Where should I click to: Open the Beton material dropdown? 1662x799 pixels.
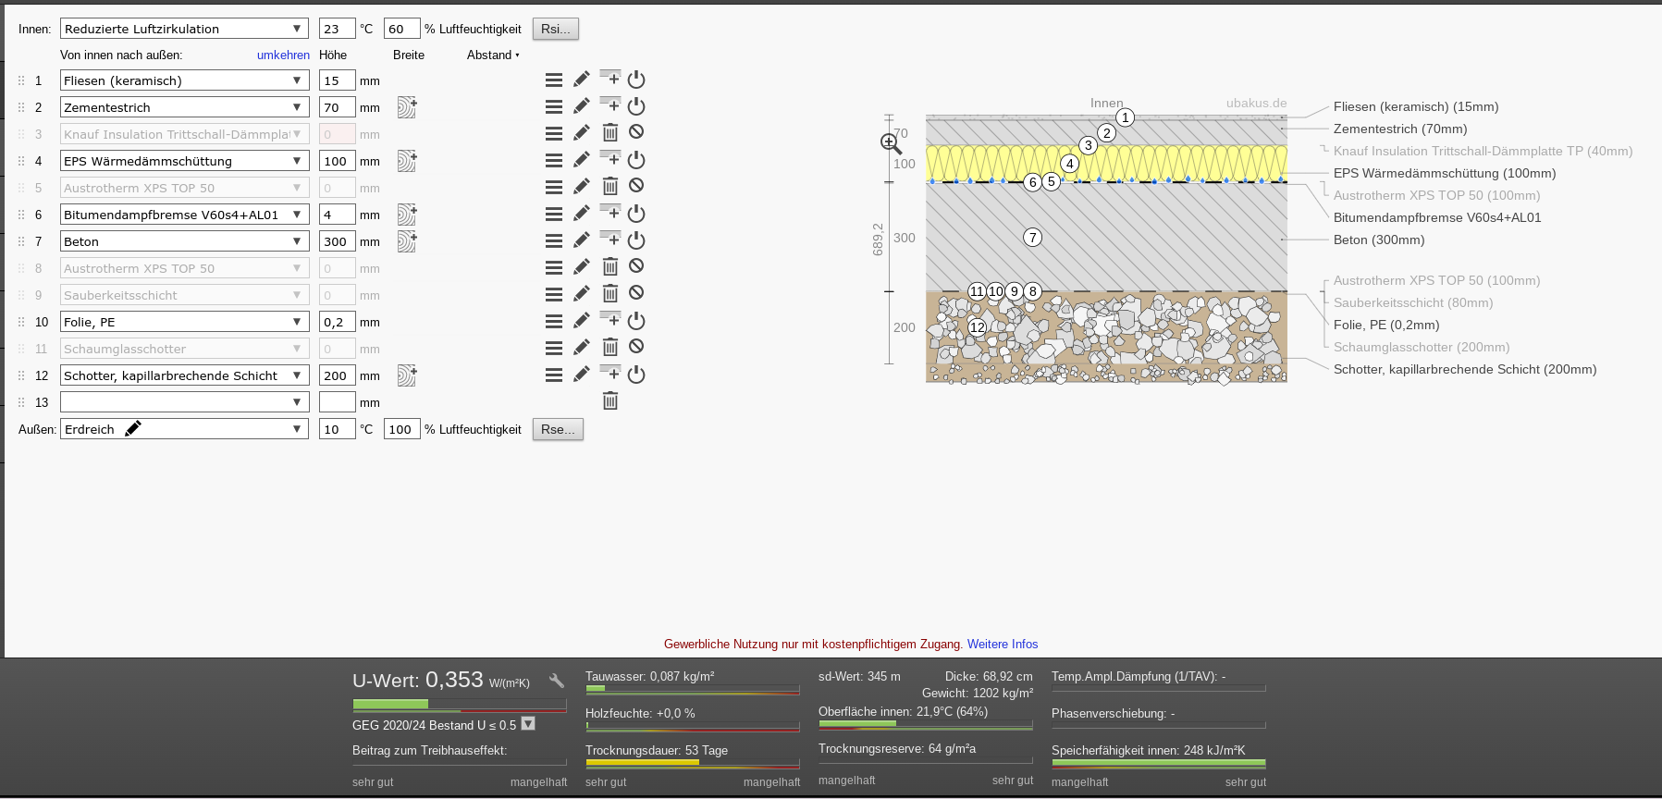point(185,241)
